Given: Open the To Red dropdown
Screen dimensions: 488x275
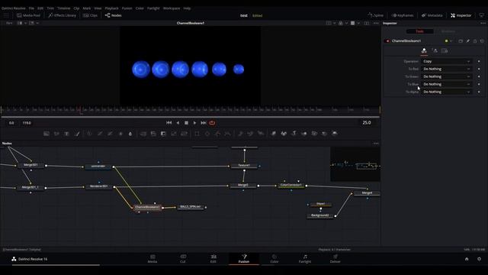Looking at the screenshot, I should [x=447, y=69].
